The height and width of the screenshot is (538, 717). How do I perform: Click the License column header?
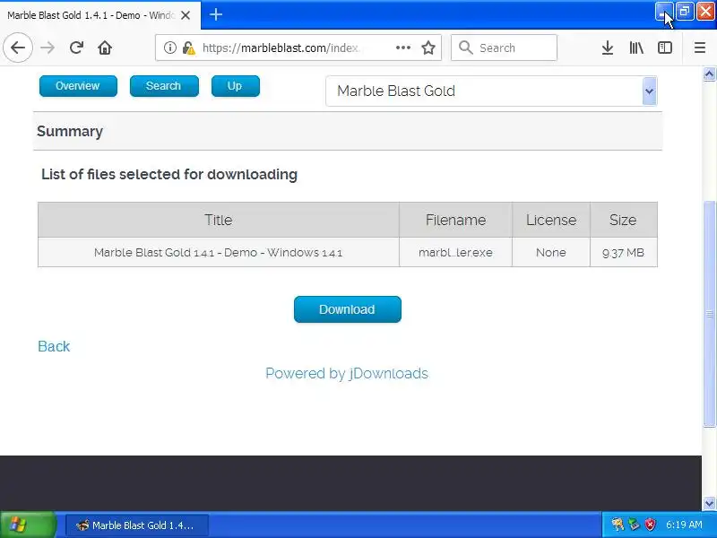coord(551,220)
